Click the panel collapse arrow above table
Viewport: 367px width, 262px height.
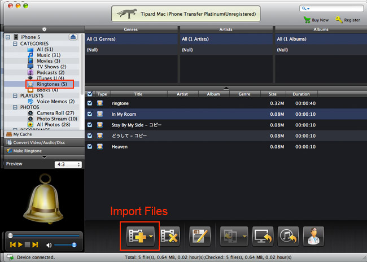pyautogui.click(x=226, y=88)
